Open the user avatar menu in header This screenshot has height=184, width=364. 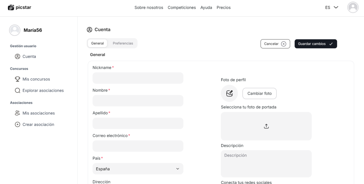(353, 8)
